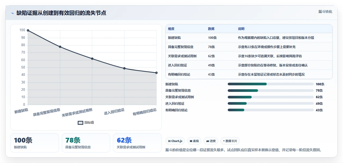Click the 数据卡片 tag chip
This screenshot has width=343, height=163.
pyautogui.click(x=230, y=141)
